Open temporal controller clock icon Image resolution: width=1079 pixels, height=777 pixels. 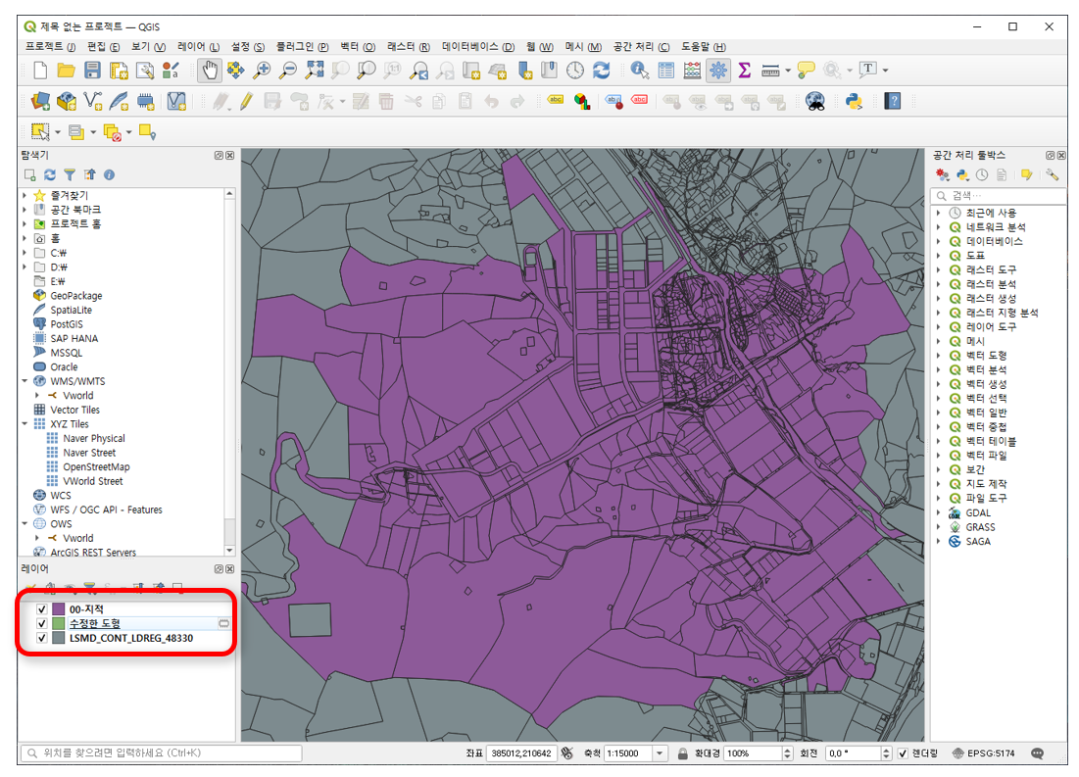[x=575, y=71]
